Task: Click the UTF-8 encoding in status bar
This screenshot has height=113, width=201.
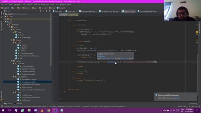Action: click(192, 106)
